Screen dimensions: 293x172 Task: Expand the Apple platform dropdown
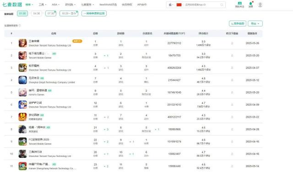click(x=171, y=5)
